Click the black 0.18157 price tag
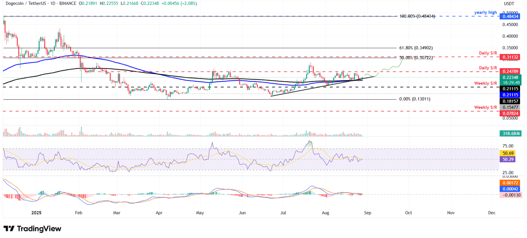 [510, 101]
